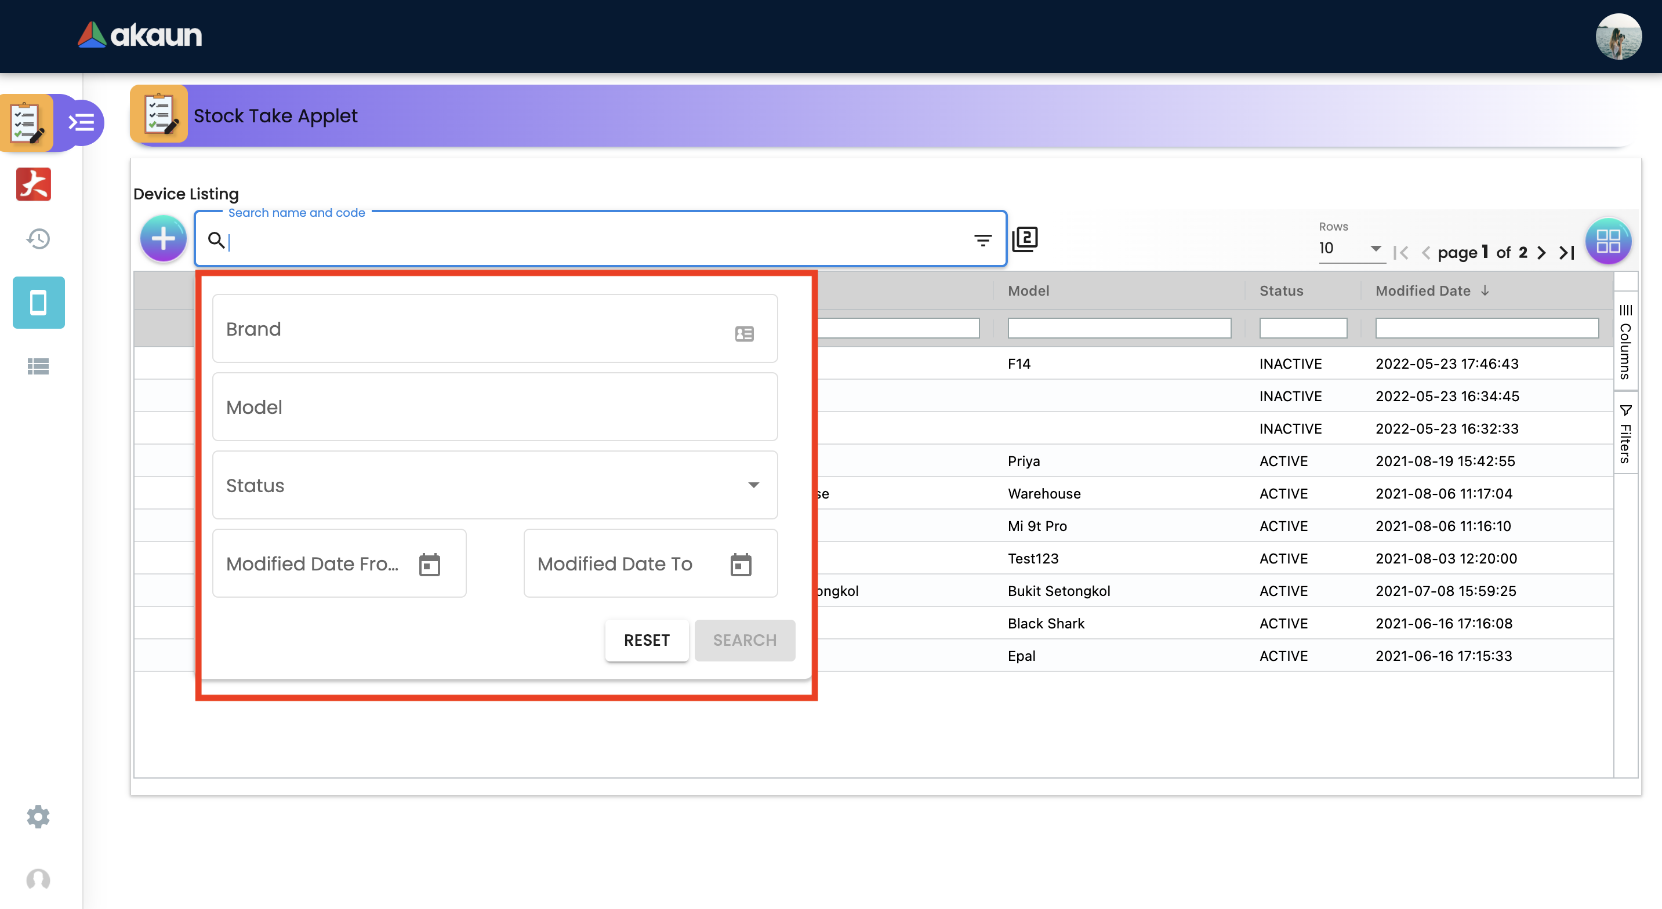
Task: Select the device phone sidebar icon
Action: (x=39, y=303)
